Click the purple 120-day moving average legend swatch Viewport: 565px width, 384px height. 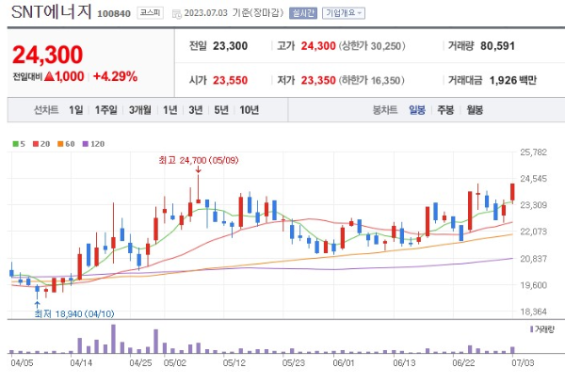(86, 144)
